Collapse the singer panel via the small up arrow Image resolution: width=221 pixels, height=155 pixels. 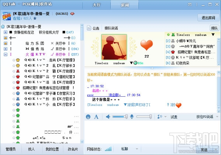(152, 68)
